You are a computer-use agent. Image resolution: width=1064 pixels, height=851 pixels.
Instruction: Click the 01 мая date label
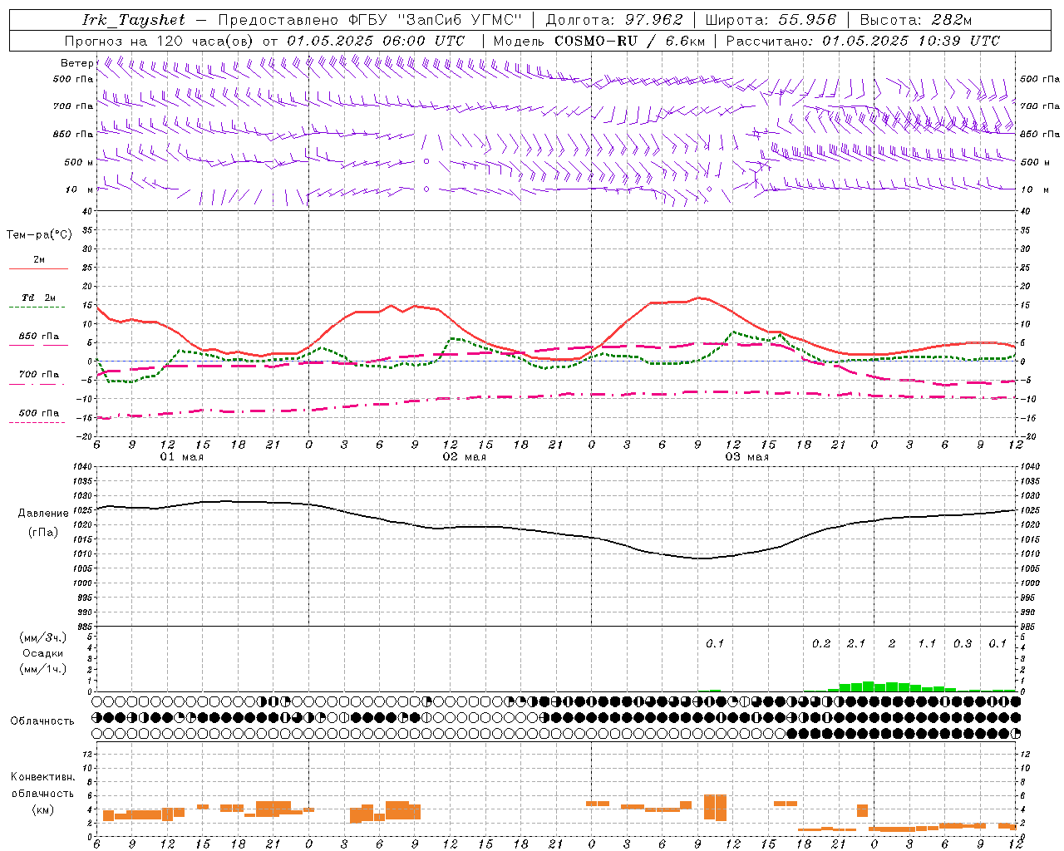(182, 457)
